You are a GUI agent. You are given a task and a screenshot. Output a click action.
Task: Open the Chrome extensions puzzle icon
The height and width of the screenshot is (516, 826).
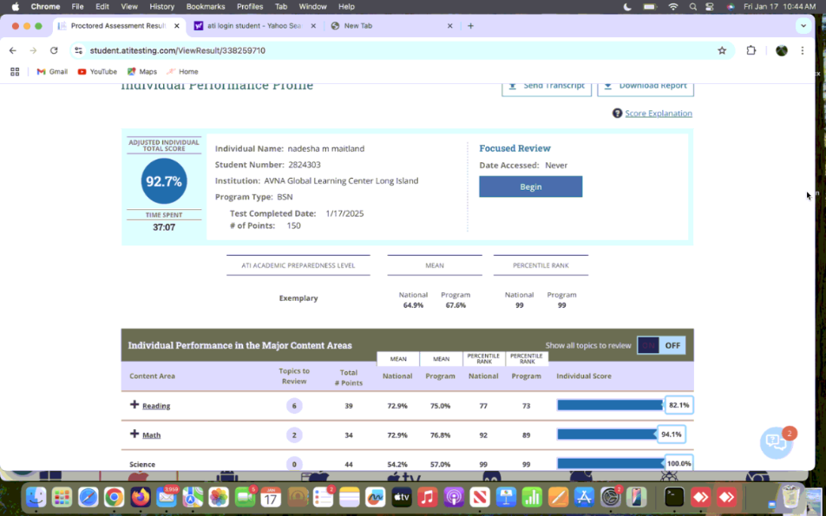tap(751, 50)
